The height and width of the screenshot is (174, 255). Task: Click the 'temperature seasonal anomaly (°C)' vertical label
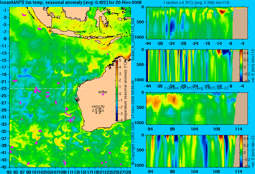[x=125, y=91]
